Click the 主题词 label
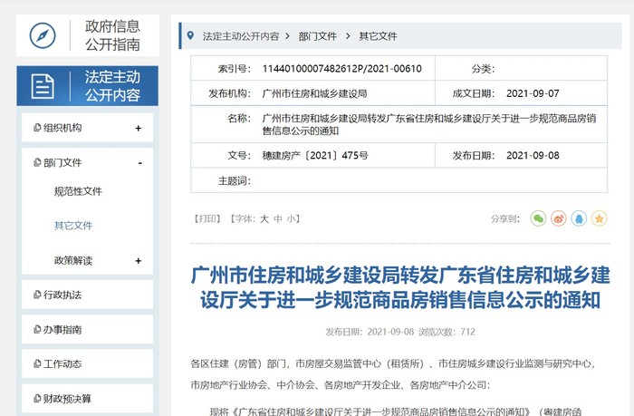Image resolution: width=634 pixels, height=416 pixels. [x=235, y=180]
